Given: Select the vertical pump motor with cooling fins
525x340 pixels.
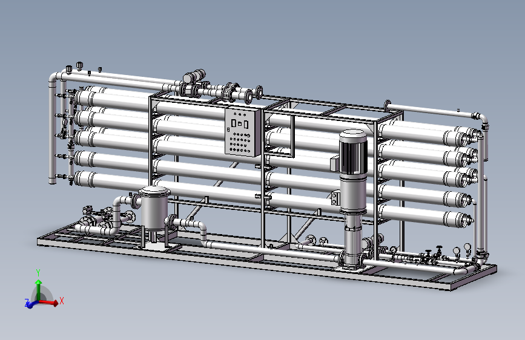Looking at the screenshot, I should click(x=353, y=152).
